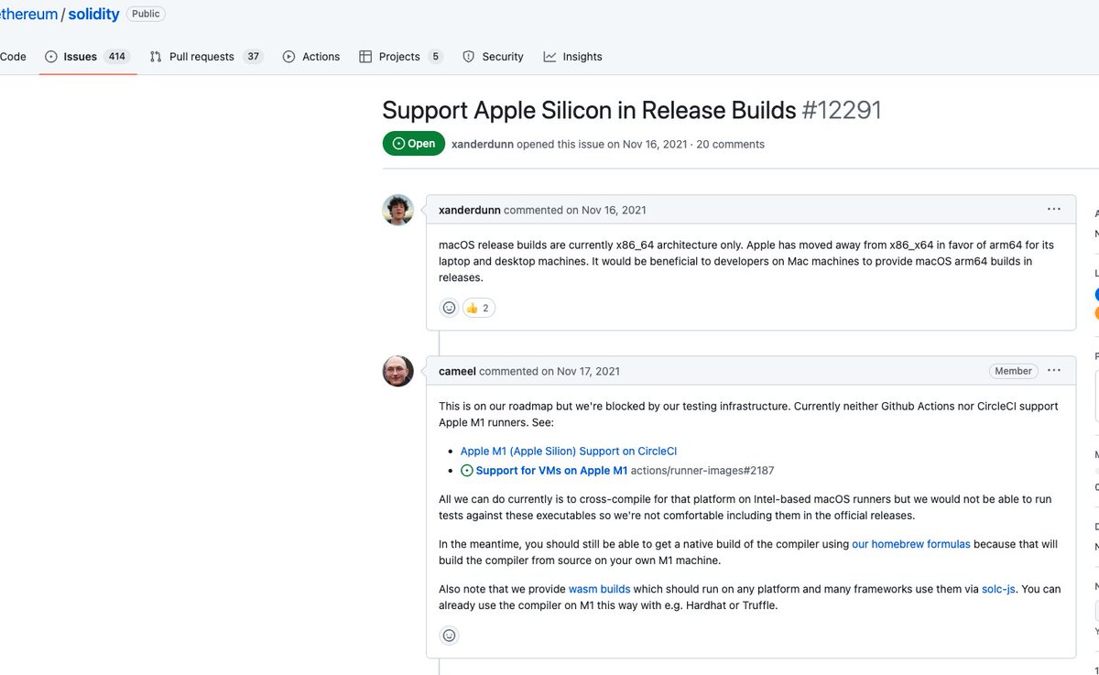Screen dimensions: 1099x675
Task: Click the solc-js link
Action: tap(997, 588)
